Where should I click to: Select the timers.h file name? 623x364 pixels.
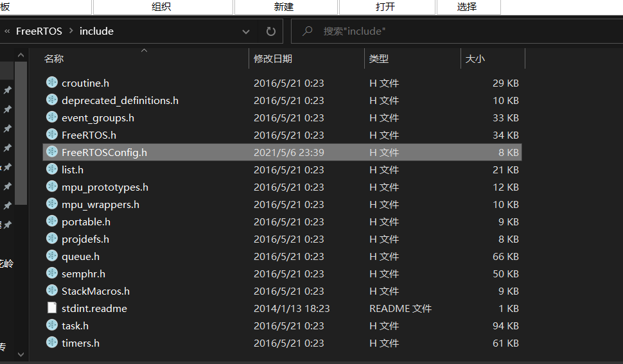(81, 343)
